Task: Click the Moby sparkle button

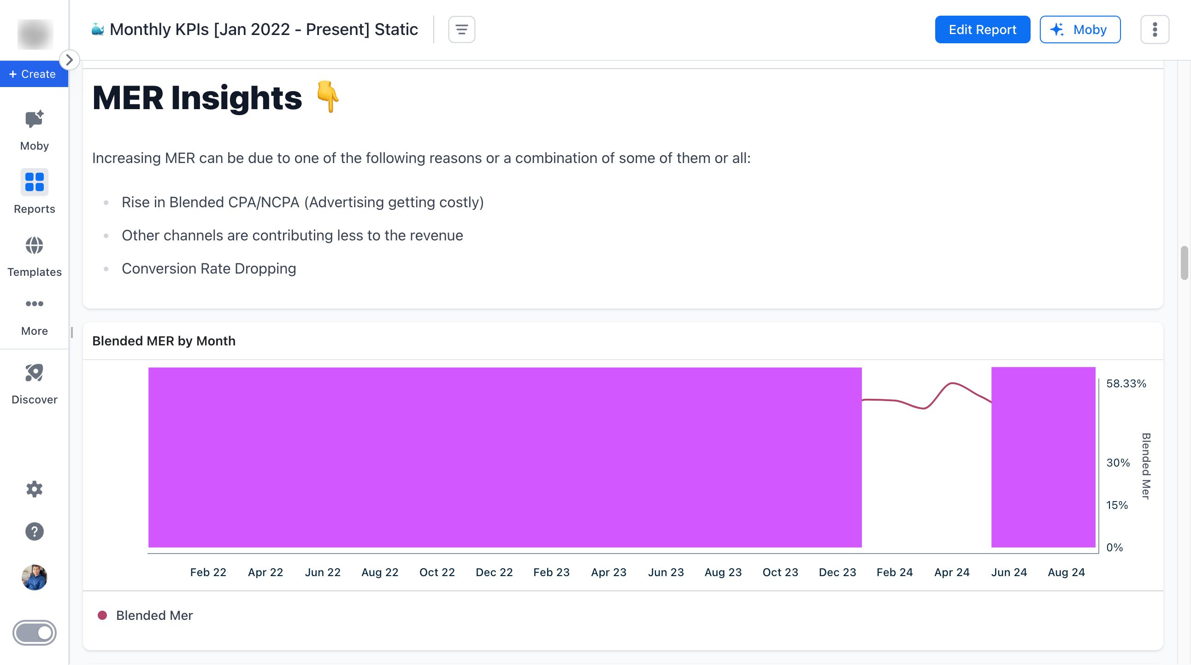Action: [1079, 29]
